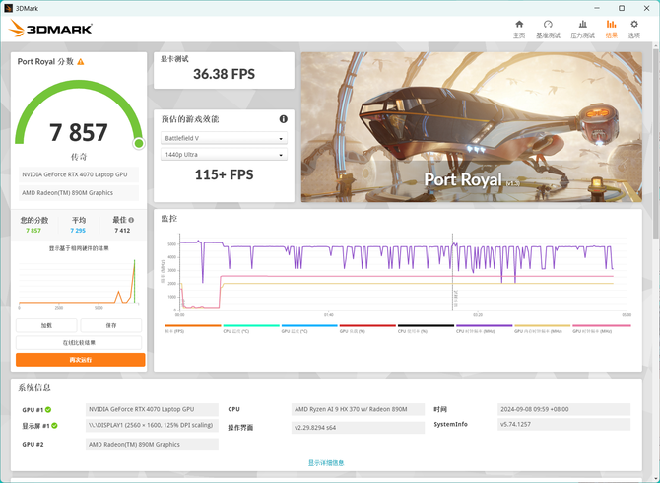Click the dashed vertical marker in the 监控 chart
Viewport: 660px width, 483px height.
453,272
